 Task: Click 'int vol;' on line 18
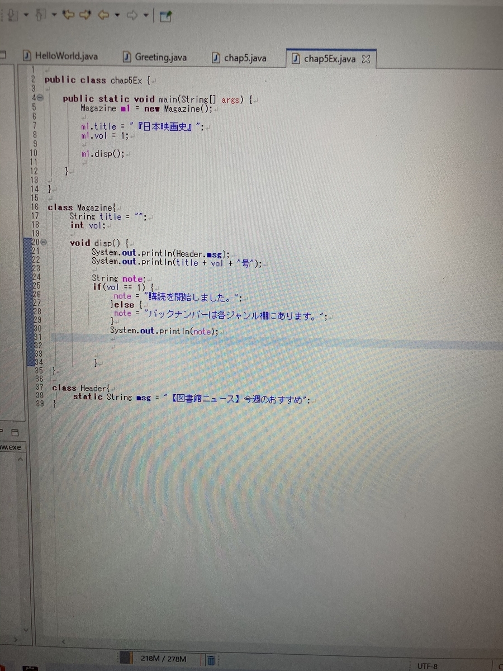tap(88, 225)
